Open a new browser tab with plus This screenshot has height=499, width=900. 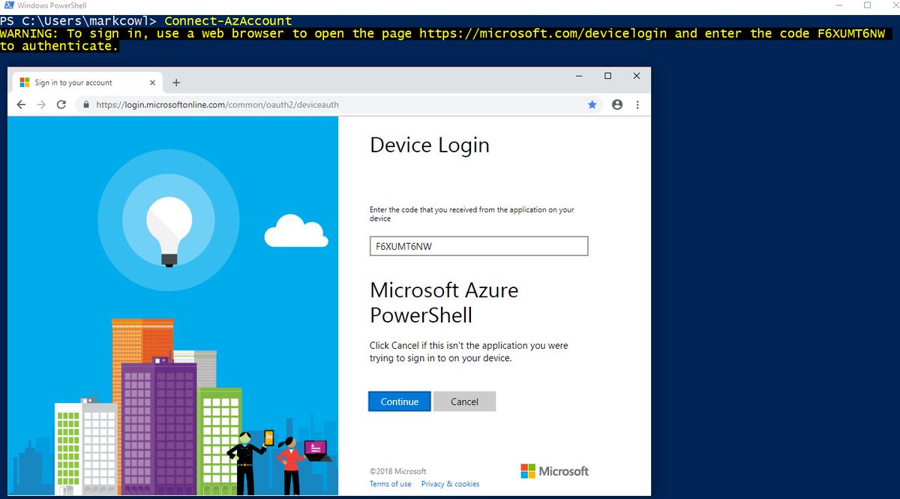pos(176,83)
